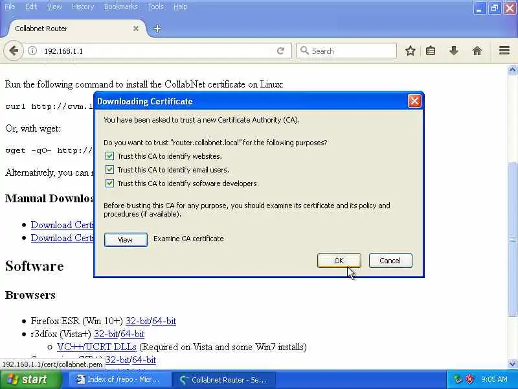This screenshot has width=518, height=389.
Task: Open the Bookmarks menu
Action: click(120, 6)
